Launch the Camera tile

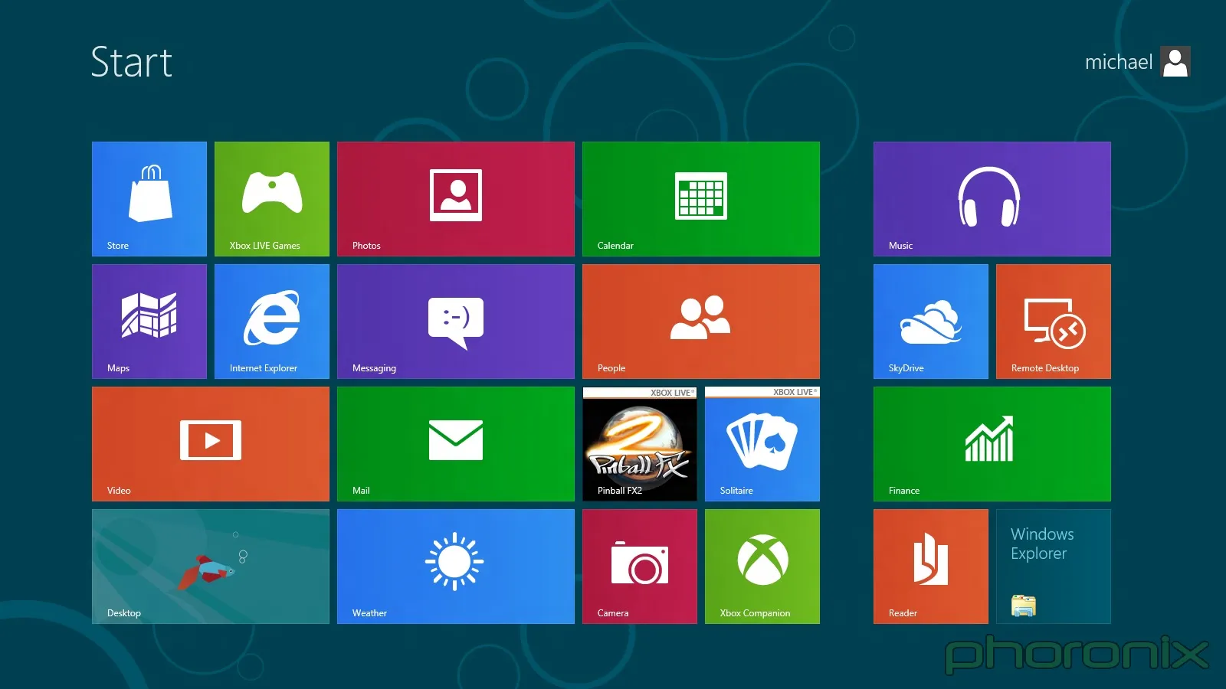point(640,567)
